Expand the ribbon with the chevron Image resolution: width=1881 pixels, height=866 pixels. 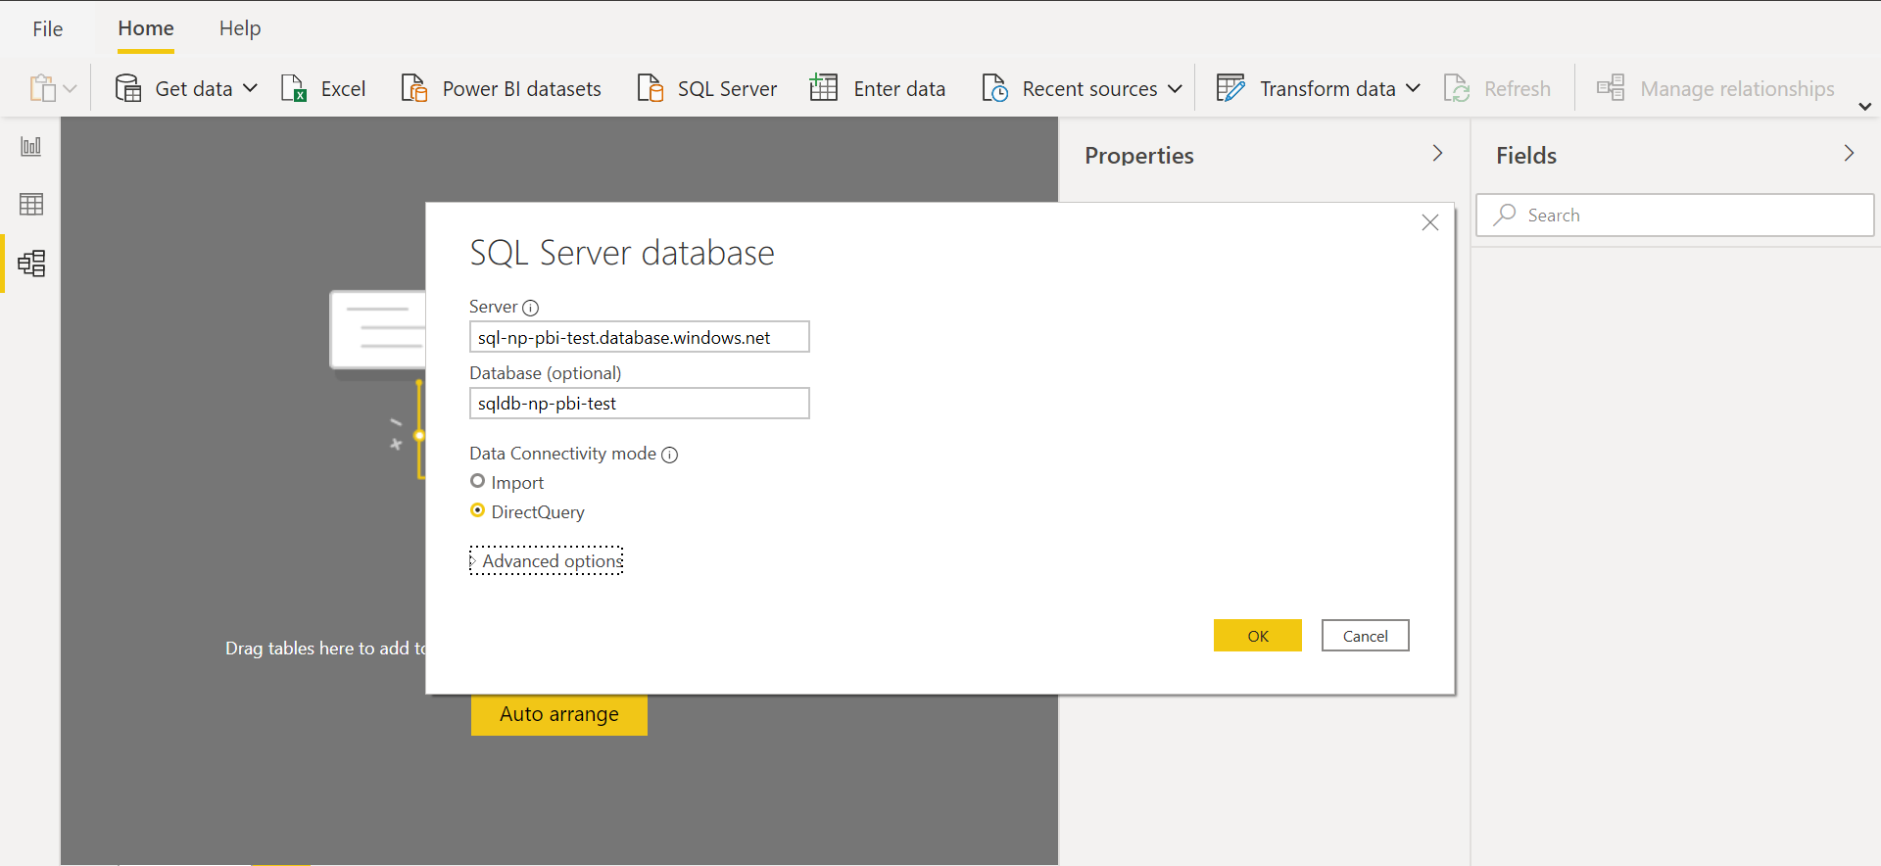(1864, 106)
